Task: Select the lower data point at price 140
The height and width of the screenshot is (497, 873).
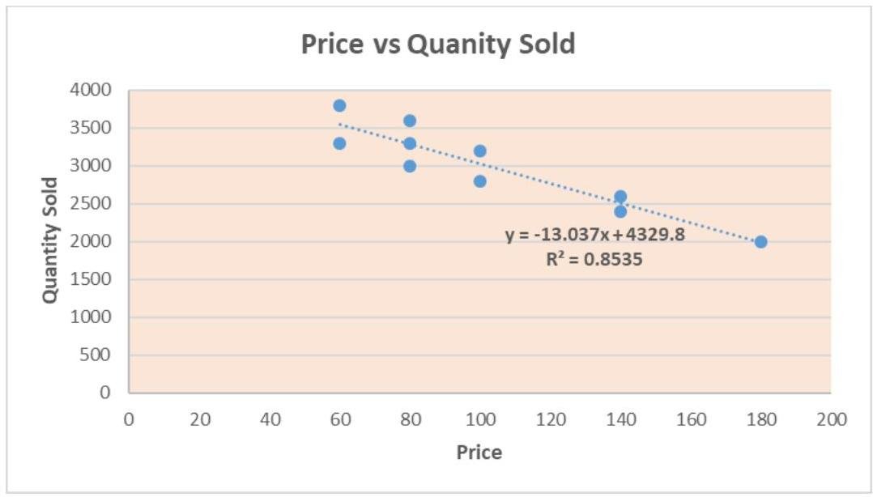Action: (x=620, y=211)
